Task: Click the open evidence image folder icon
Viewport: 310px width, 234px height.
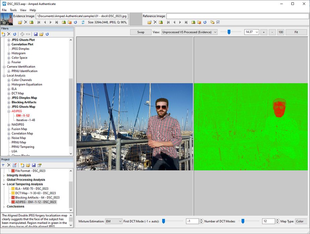Action: click(20, 22)
